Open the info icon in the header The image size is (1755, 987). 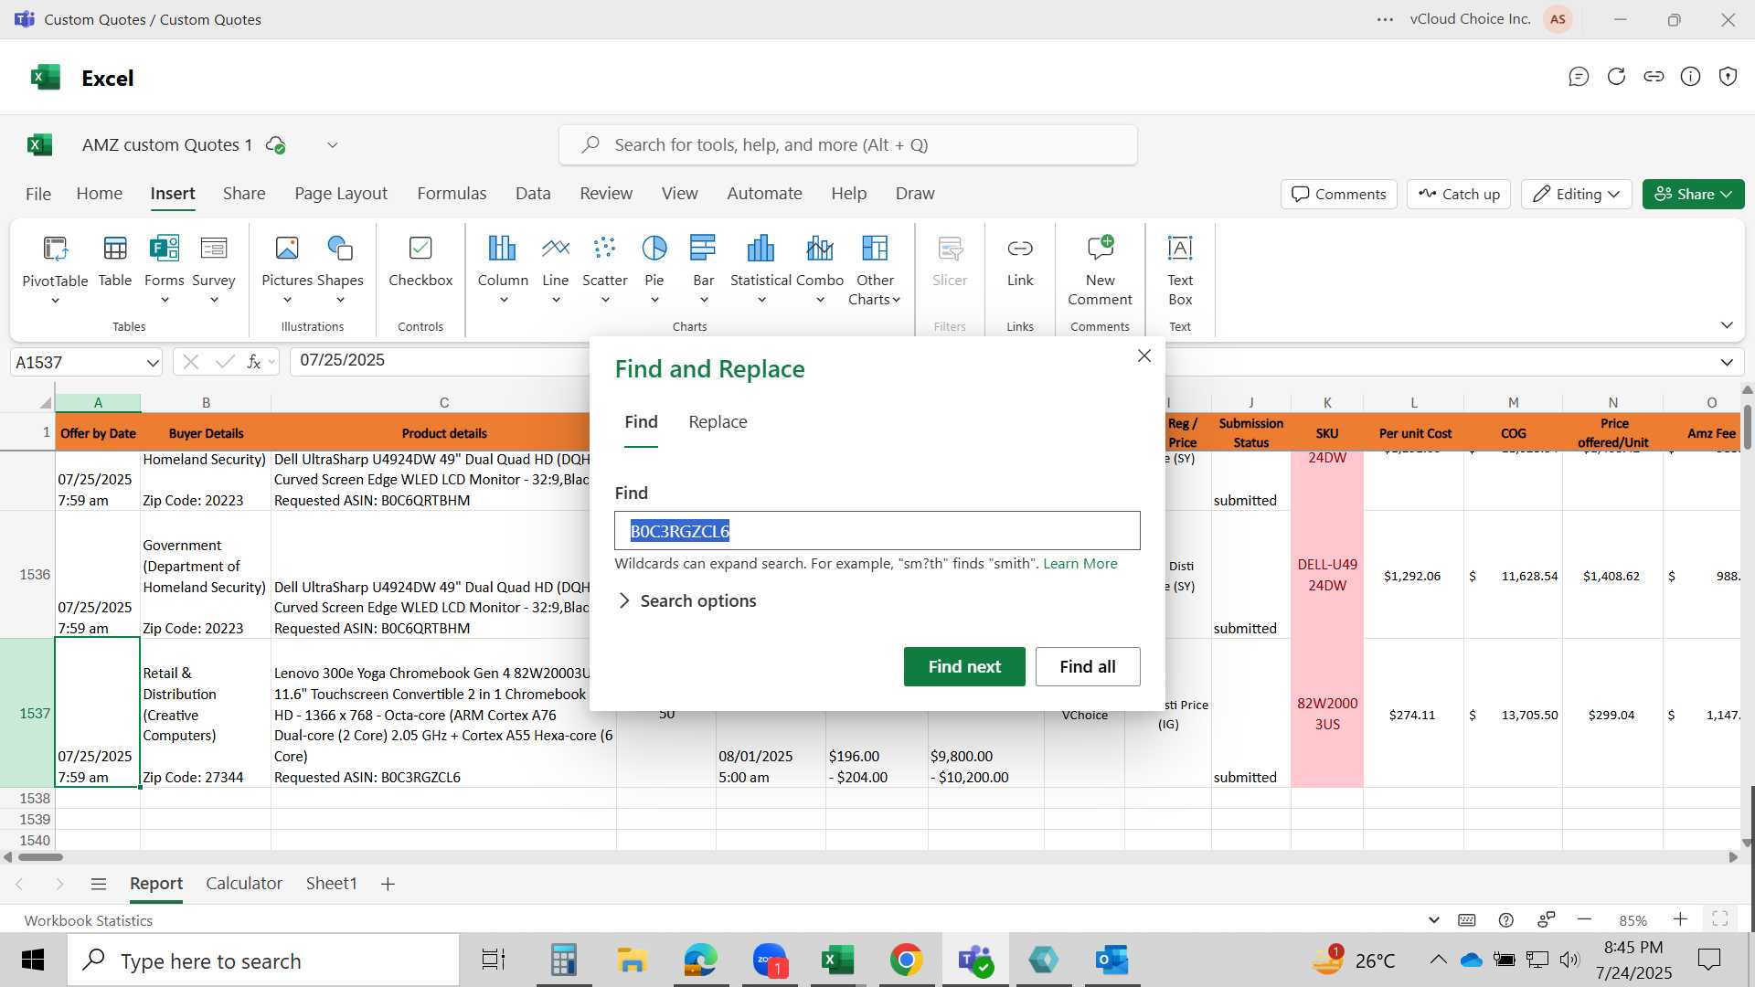click(1691, 77)
